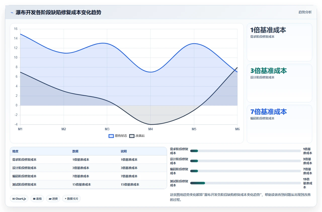Screen dimensions: 322x212
Task: Click 3倍基准成本 in the 数据 column
Action: click(81, 168)
